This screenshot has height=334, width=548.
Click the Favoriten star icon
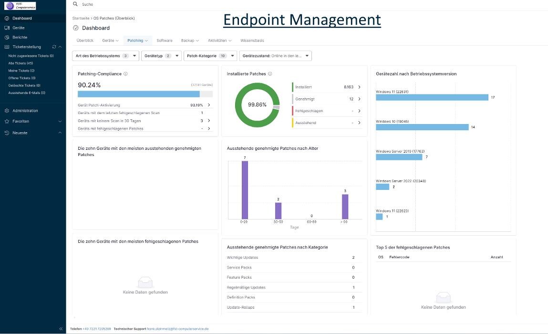coord(7,122)
